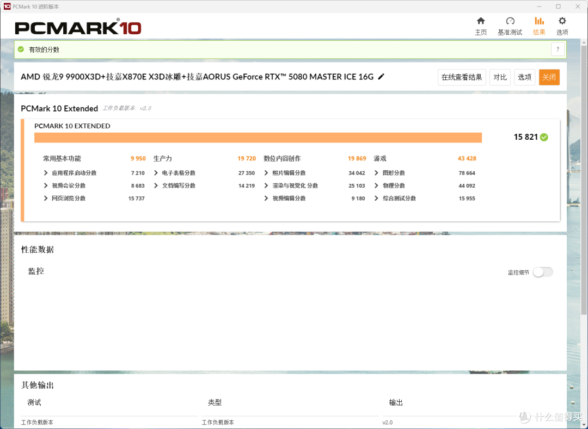Click the 网页浏览分数 value 15 737

point(137,198)
